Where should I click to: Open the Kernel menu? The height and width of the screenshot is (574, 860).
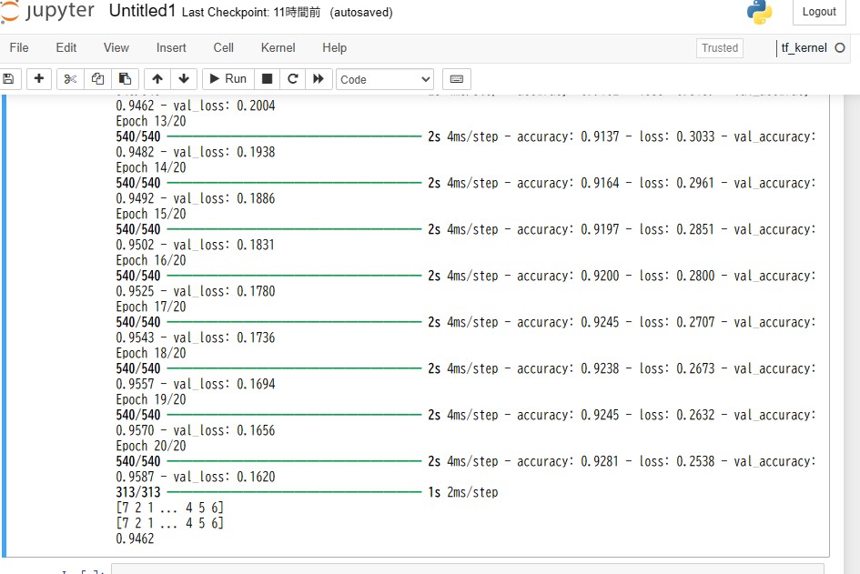click(278, 47)
